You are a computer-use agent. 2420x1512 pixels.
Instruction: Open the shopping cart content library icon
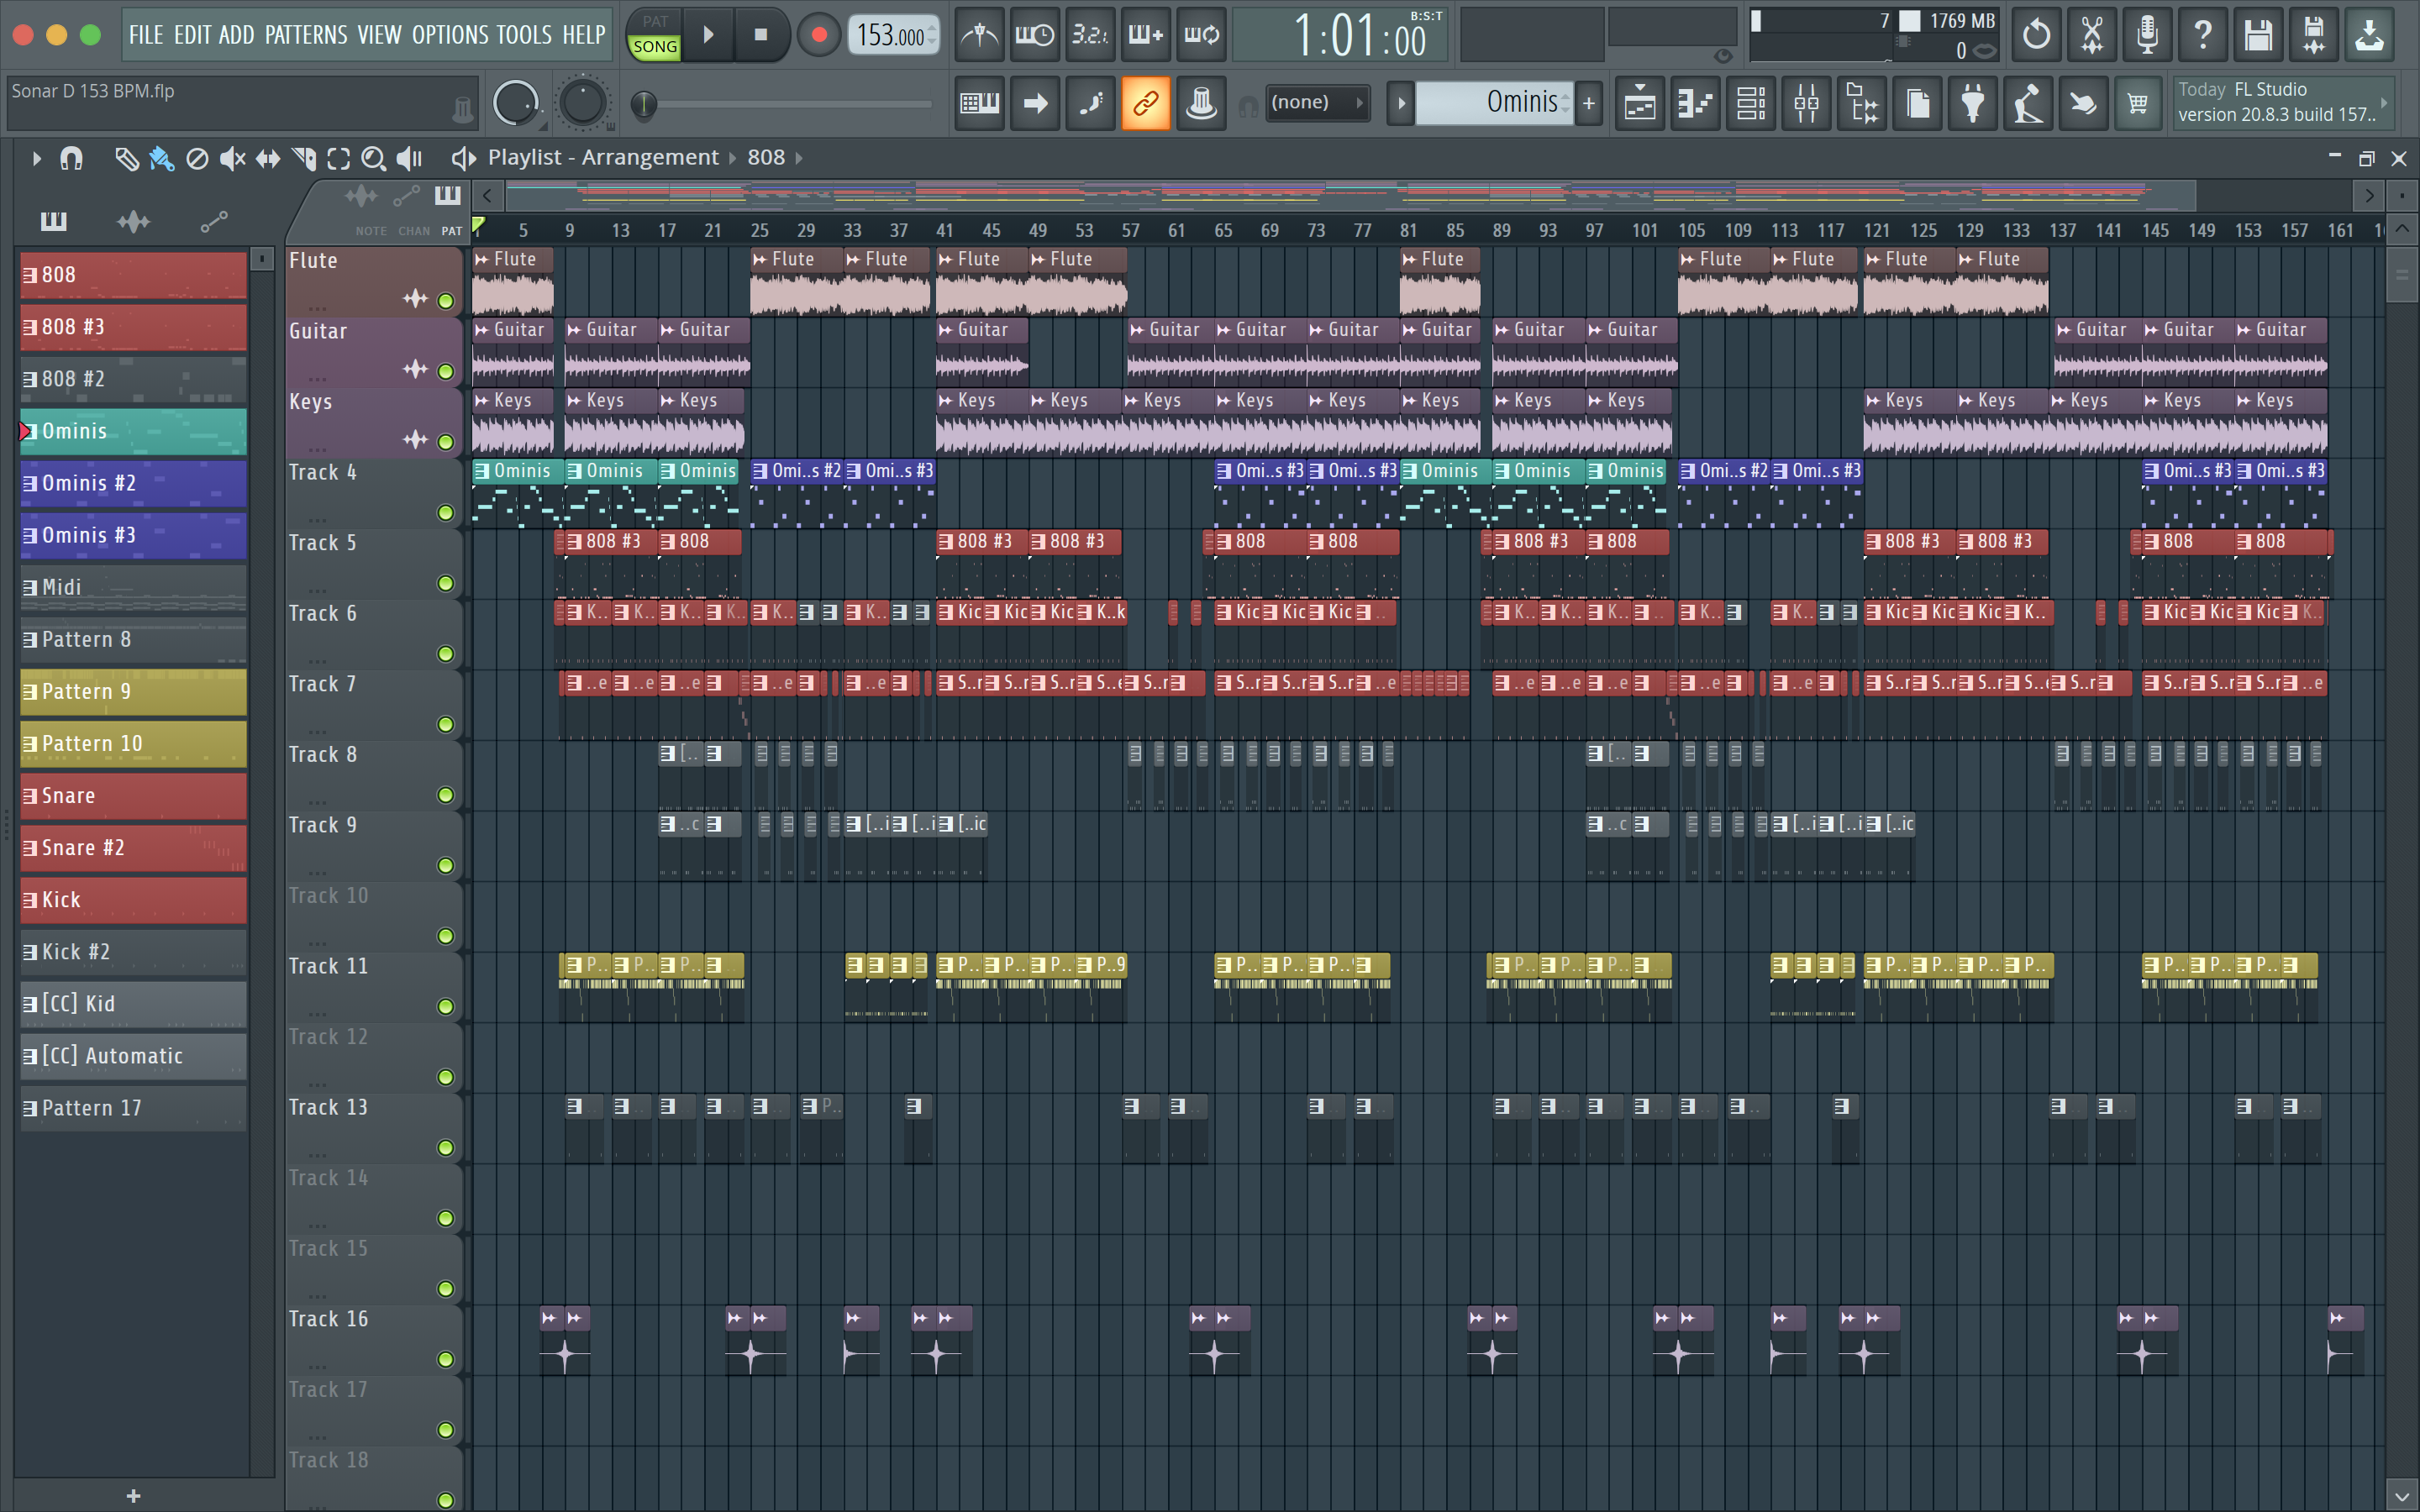coord(2138,103)
